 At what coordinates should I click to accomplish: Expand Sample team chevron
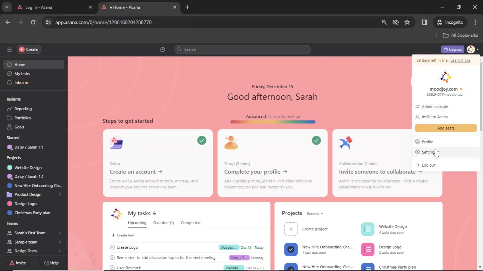pos(60,242)
